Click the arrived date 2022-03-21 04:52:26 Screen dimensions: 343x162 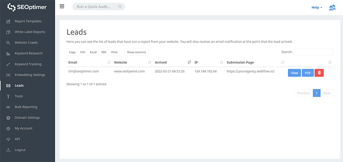(170, 71)
